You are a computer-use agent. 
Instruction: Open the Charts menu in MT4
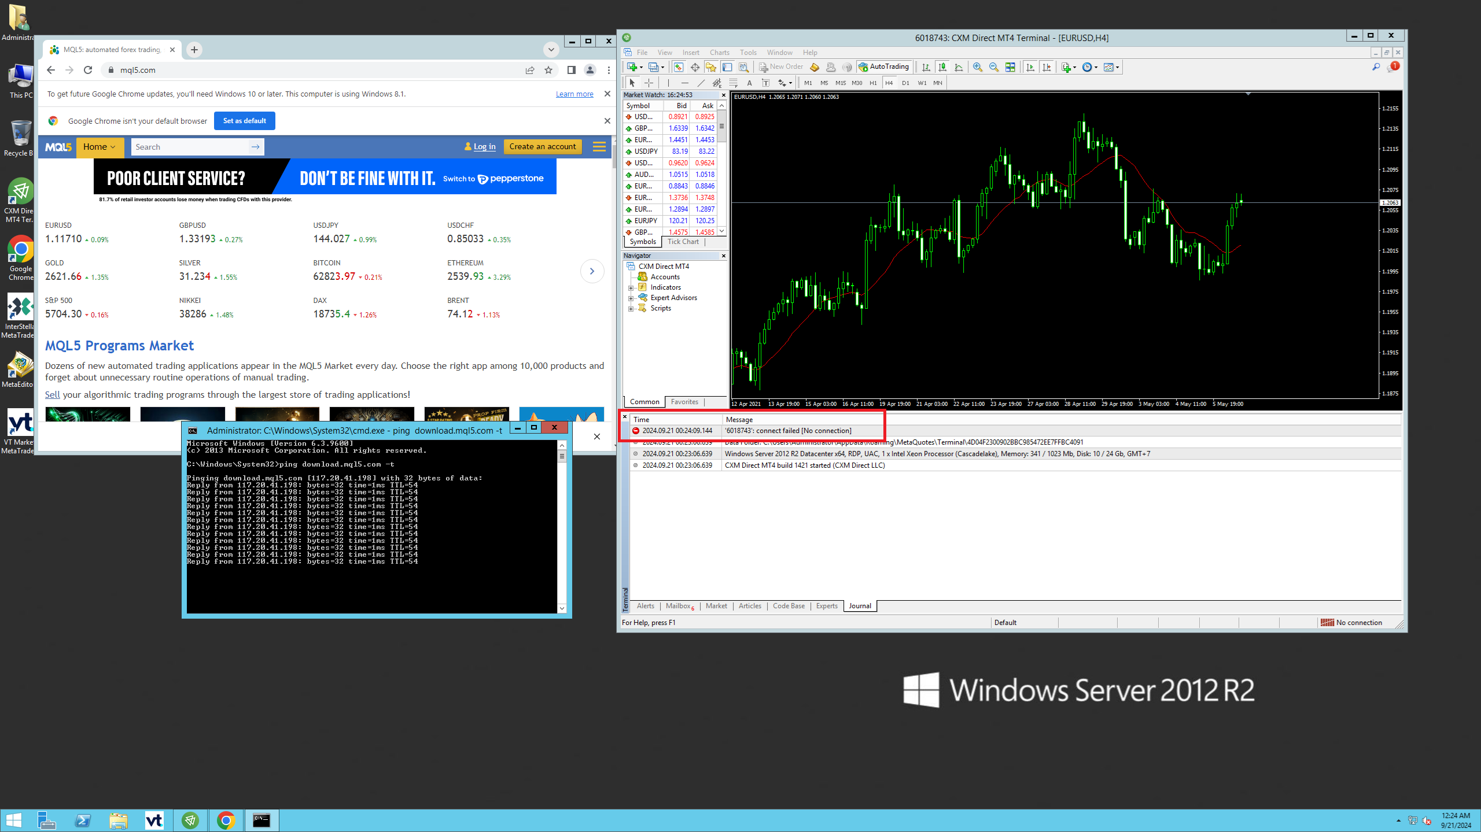click(720, 52)
